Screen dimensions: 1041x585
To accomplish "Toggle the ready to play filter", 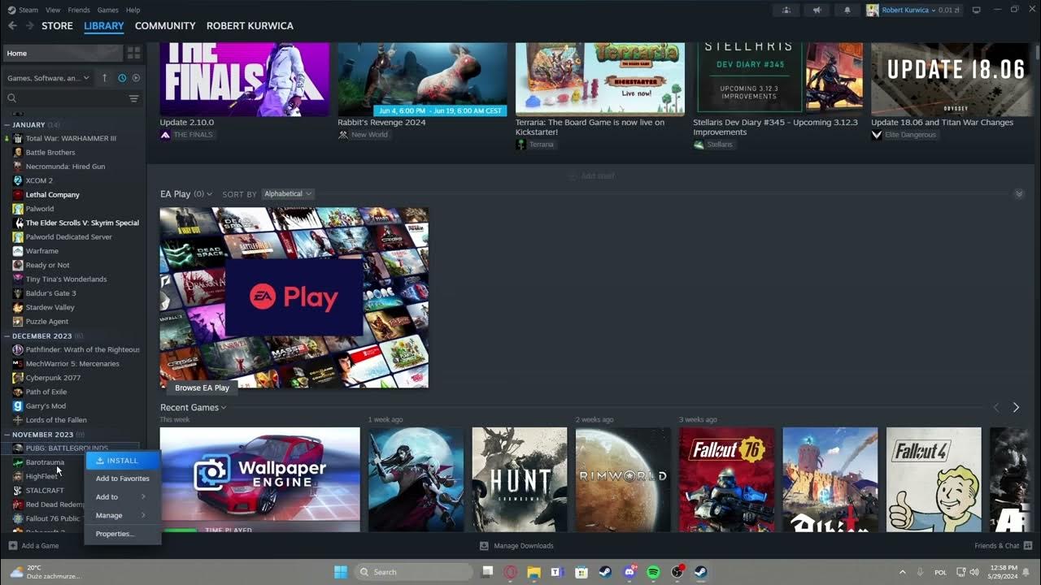I will (136, 78).
